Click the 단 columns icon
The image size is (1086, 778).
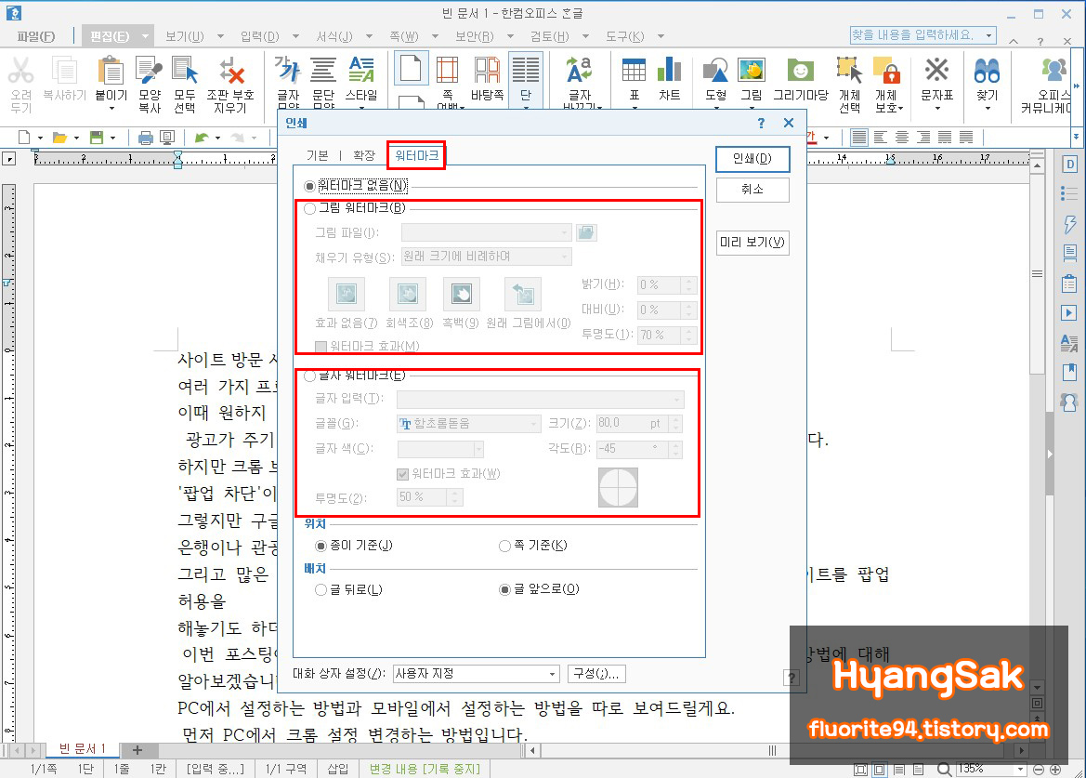pos(526,71)
